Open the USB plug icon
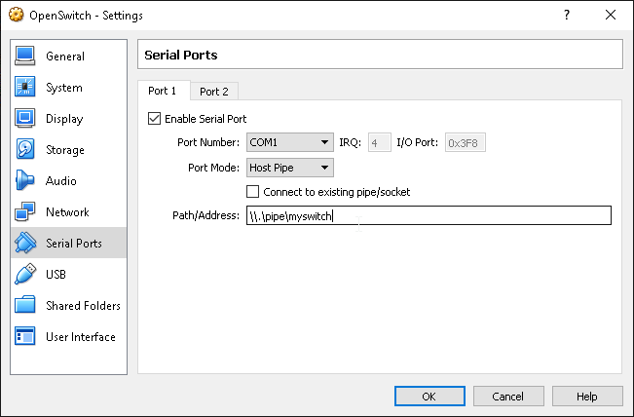The width and height of the screenshot is (634, 417). pyautogui.click(x=25, y=274)
